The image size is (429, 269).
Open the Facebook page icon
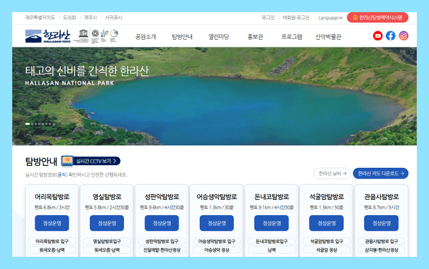pos(390,36)
